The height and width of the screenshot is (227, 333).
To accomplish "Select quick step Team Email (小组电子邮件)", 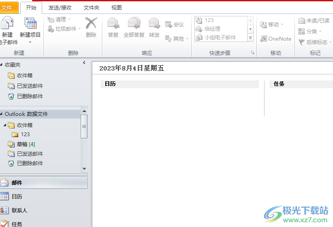I will 221,38.
